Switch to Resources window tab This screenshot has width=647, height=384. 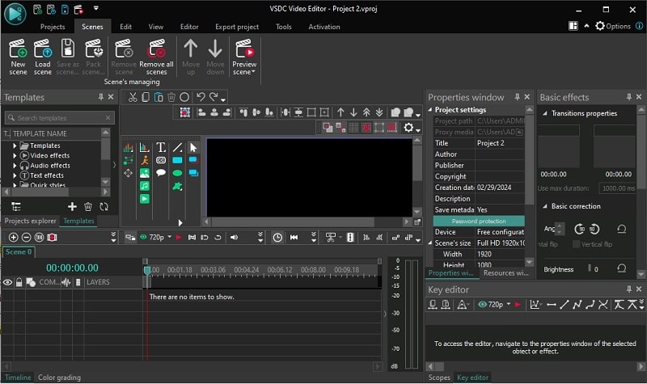(506, 273)
